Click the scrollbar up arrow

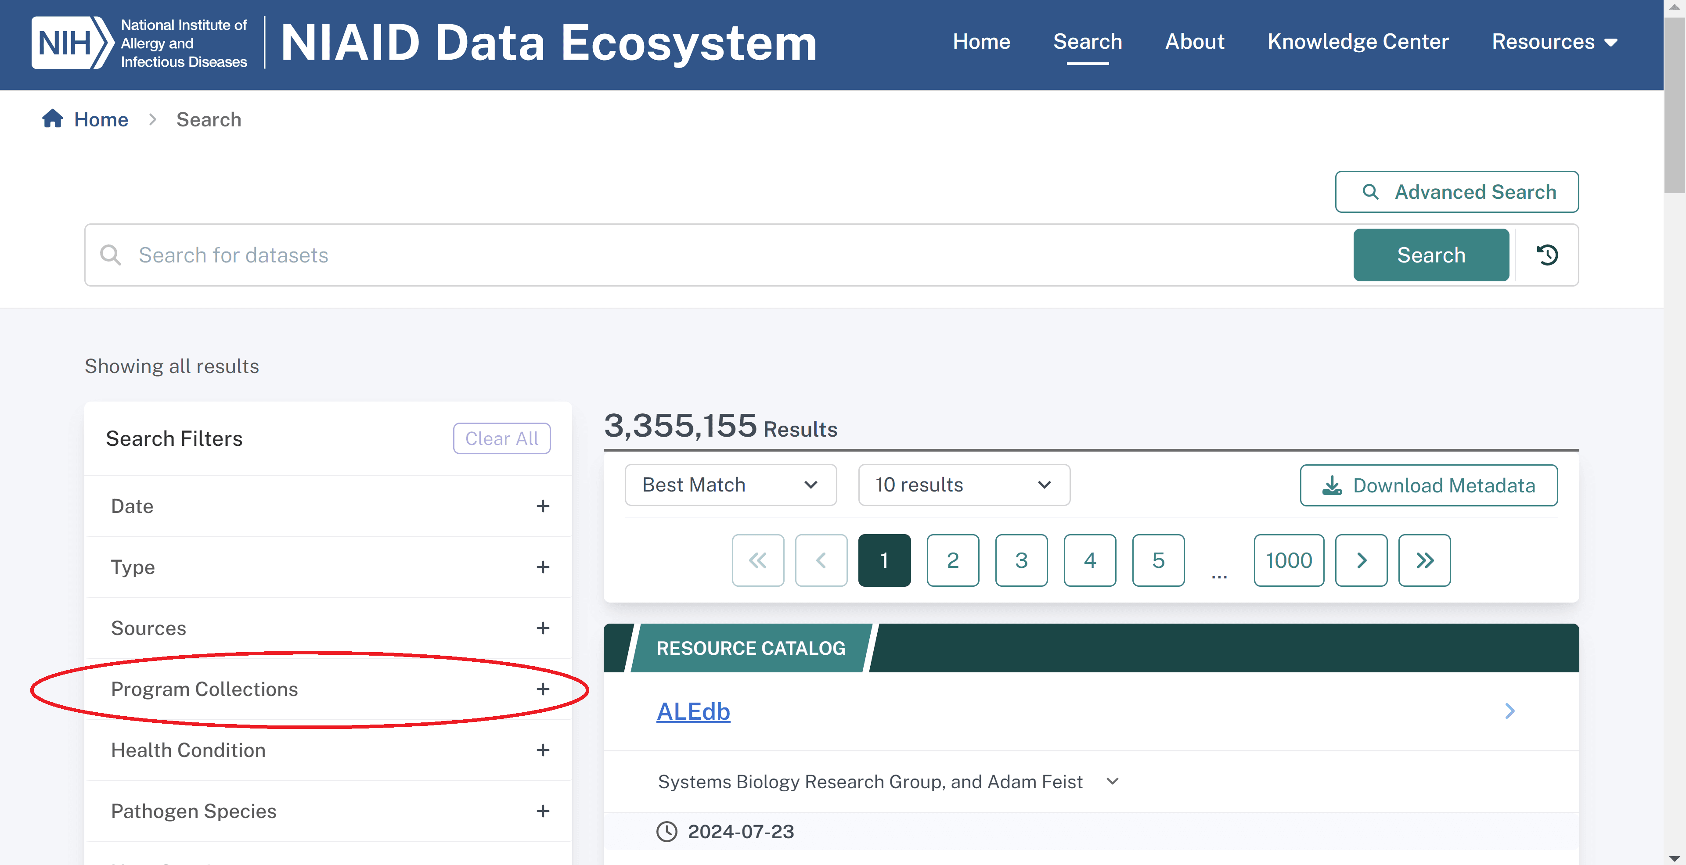(1675, 7)
